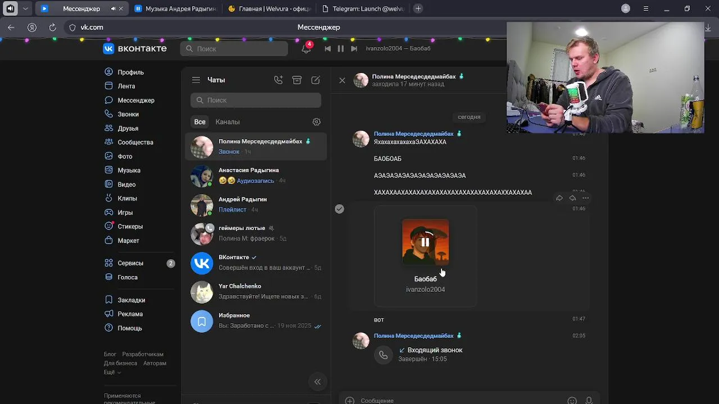This screenshot has width=719, height=404.
Task: Click the Блог footer link
Action: click(110, 354)
